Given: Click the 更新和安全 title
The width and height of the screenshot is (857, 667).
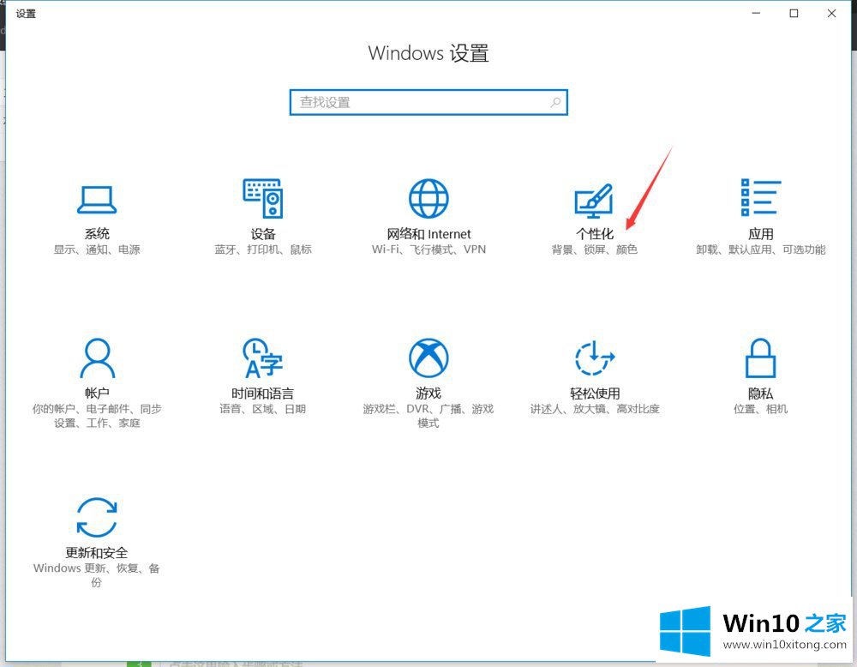Looking at the screenshot, I should click(97, 553).
